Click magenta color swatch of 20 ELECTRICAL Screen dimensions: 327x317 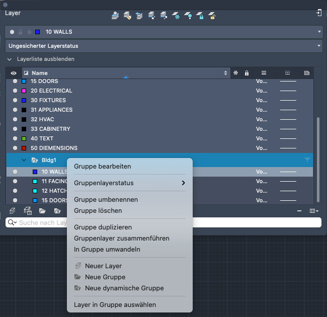(x=24, y=91)
